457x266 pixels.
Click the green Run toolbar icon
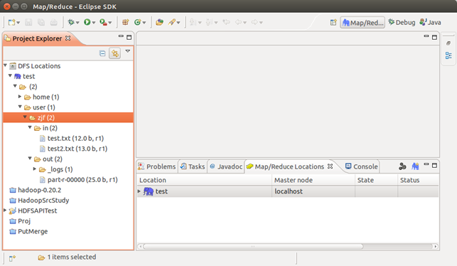coord(87,22)
